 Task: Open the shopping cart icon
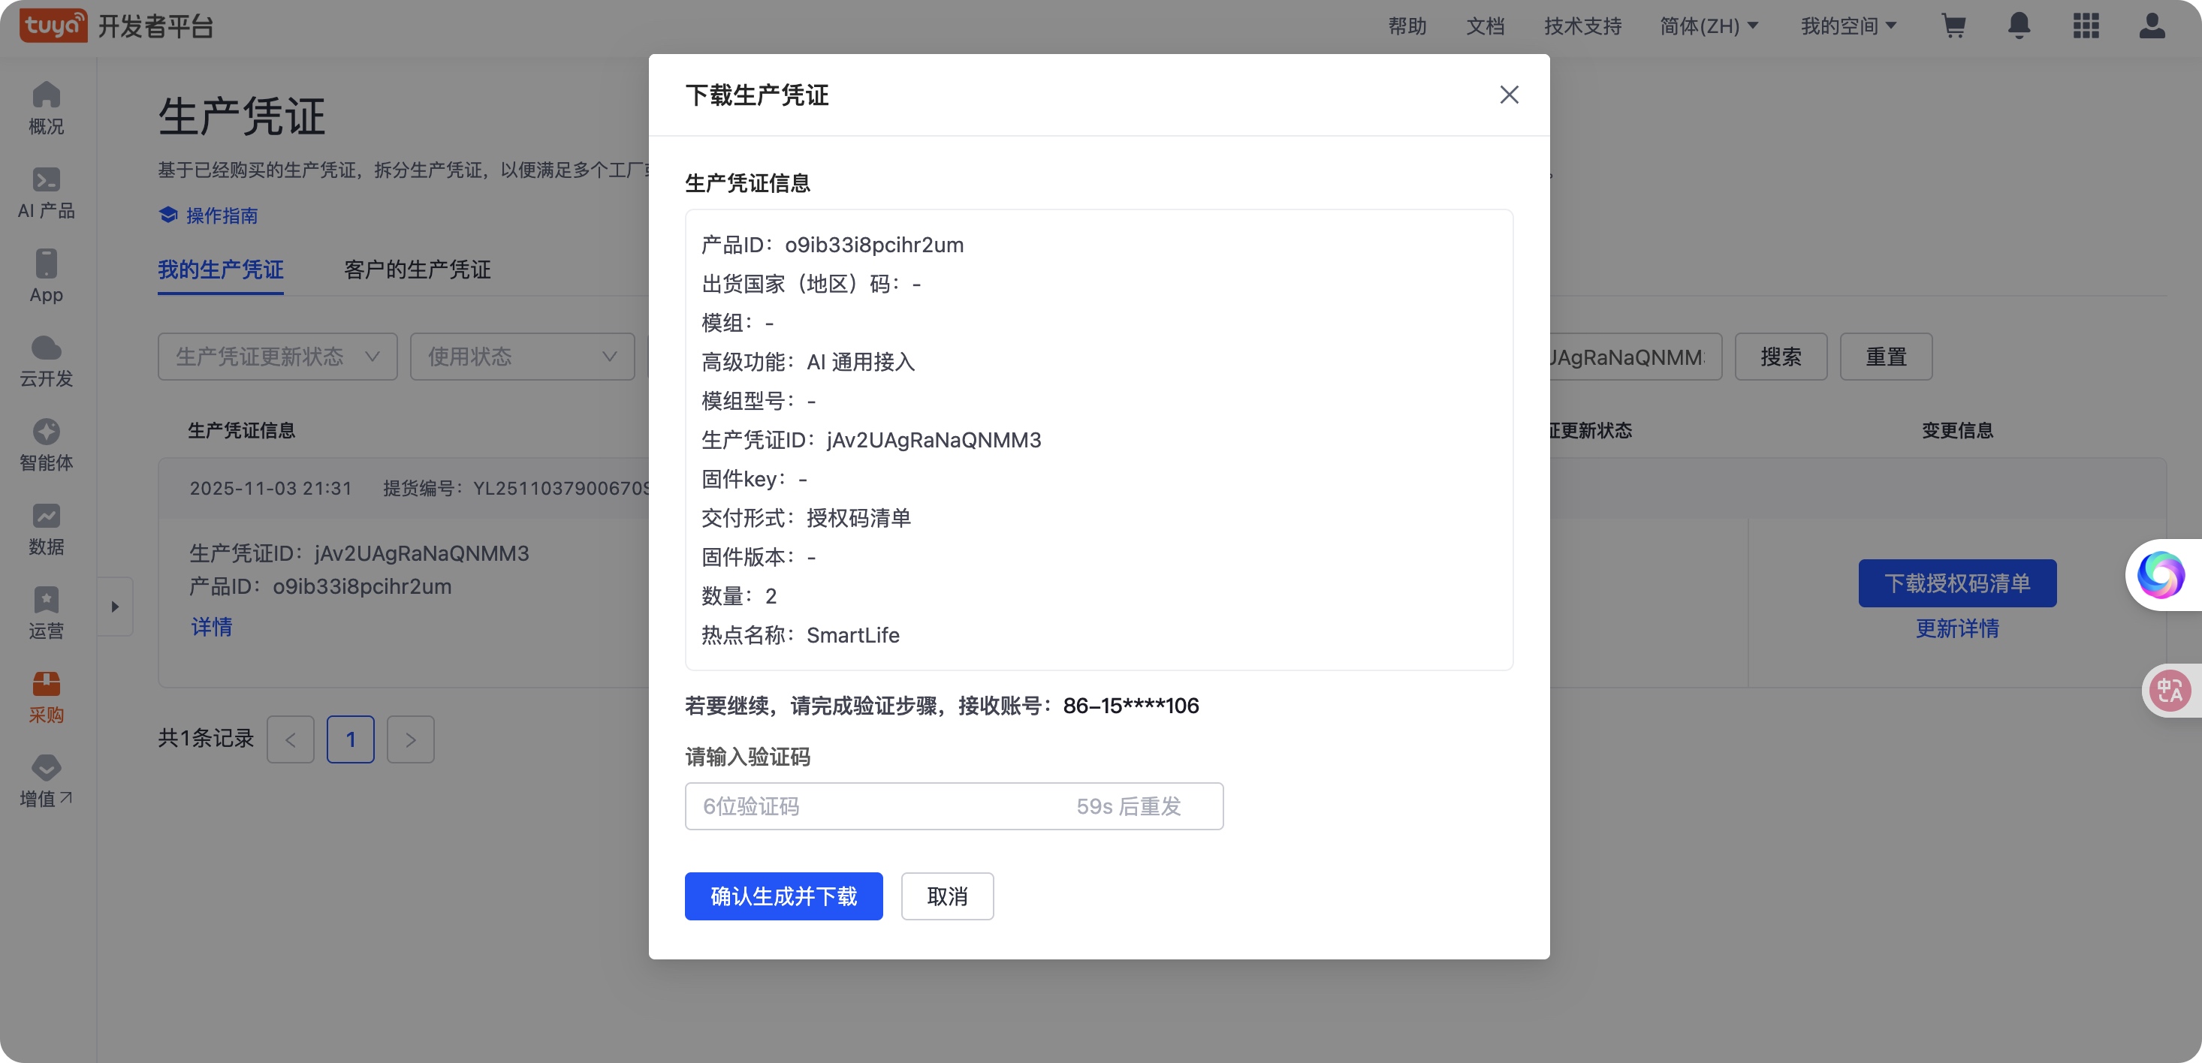(x=1953, y=26)
